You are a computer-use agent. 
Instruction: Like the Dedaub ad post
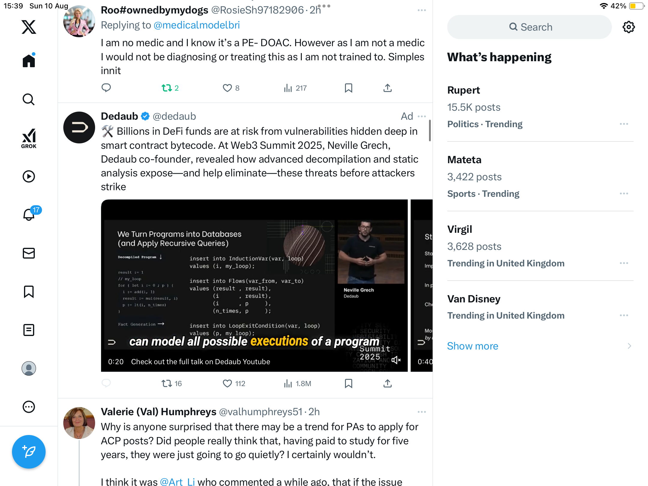(x=227, y=383)
